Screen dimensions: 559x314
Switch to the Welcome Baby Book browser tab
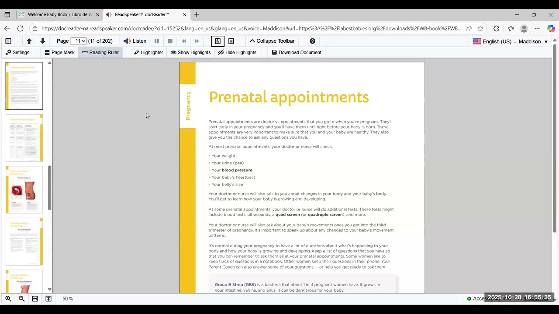click(x=59, y=14)
